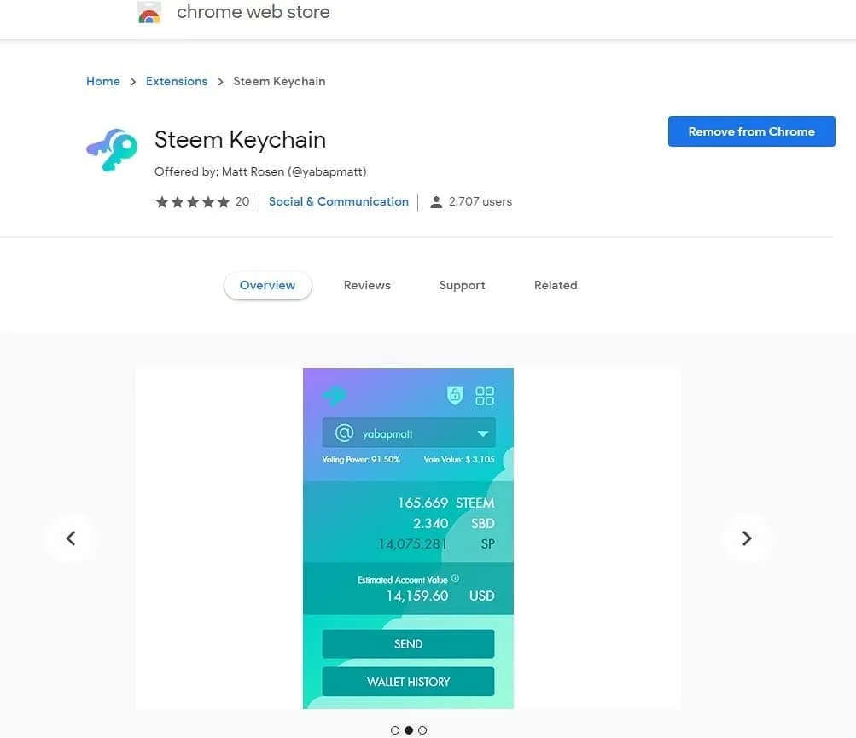Screen dimensions: 856x738
Task: Go to Home breadcrumb link
Action: coord(103,81)
